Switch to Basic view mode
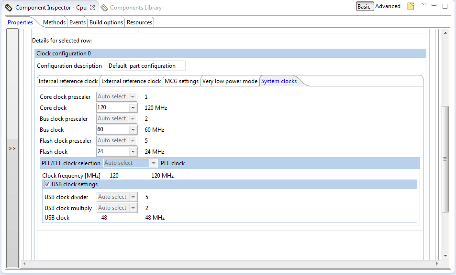Screen dimensions: 456x275 pyautogui.click(x=365, y=6)
